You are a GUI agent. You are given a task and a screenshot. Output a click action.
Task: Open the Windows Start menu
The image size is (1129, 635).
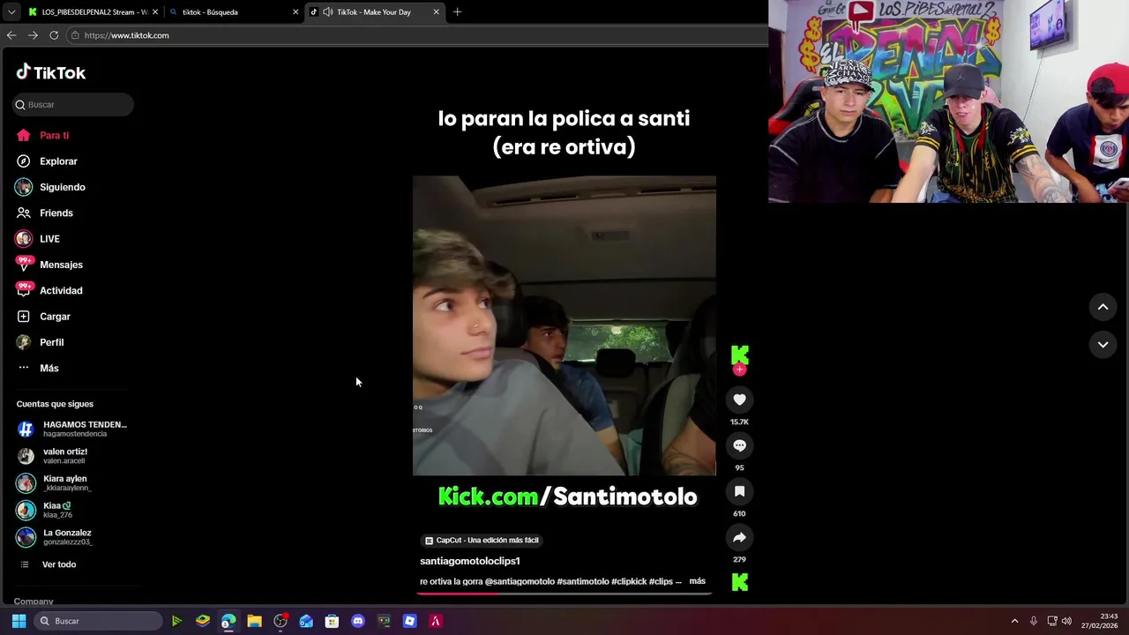[19, 621]
